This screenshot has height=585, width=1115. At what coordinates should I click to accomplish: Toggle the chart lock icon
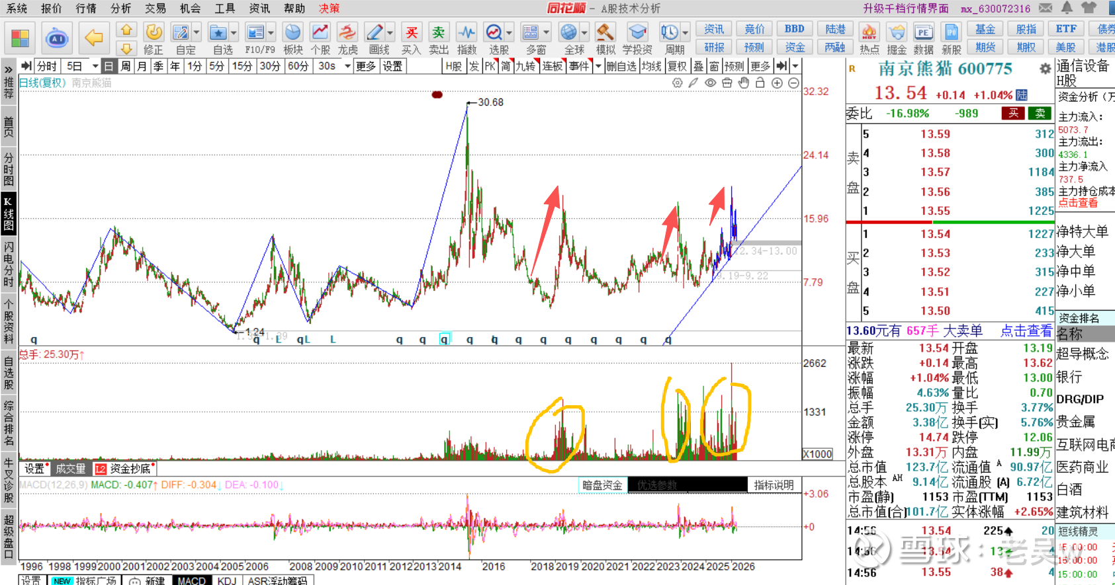pyautogui.click(x=760, y=83)
